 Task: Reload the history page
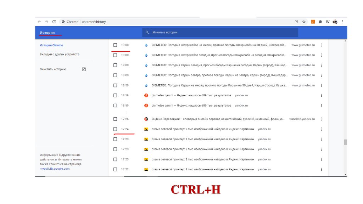pos(54,22)
